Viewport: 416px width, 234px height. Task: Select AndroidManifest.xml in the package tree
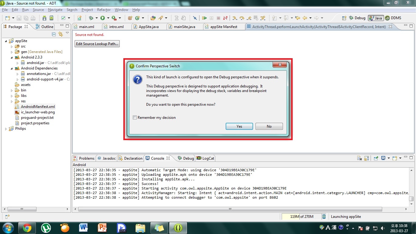point(35,107)
